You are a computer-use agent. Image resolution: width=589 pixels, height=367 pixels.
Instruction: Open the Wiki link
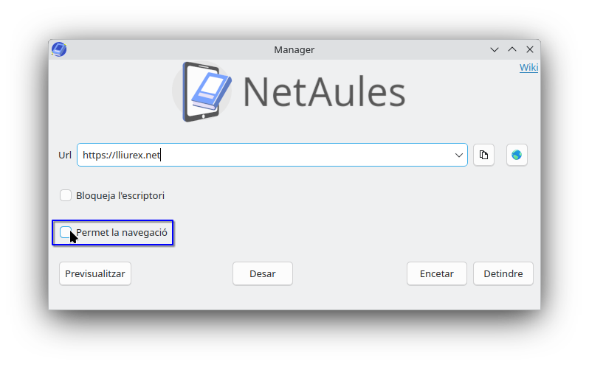click(x=528, y=68)
